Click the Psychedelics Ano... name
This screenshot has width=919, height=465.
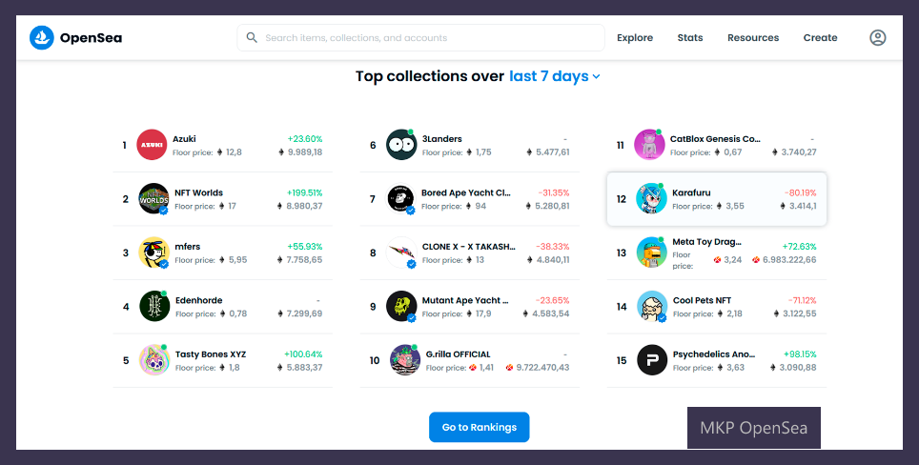tap(714, 354)
